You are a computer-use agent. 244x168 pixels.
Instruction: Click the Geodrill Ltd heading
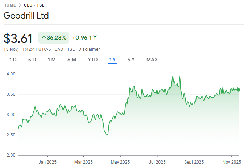26,16
